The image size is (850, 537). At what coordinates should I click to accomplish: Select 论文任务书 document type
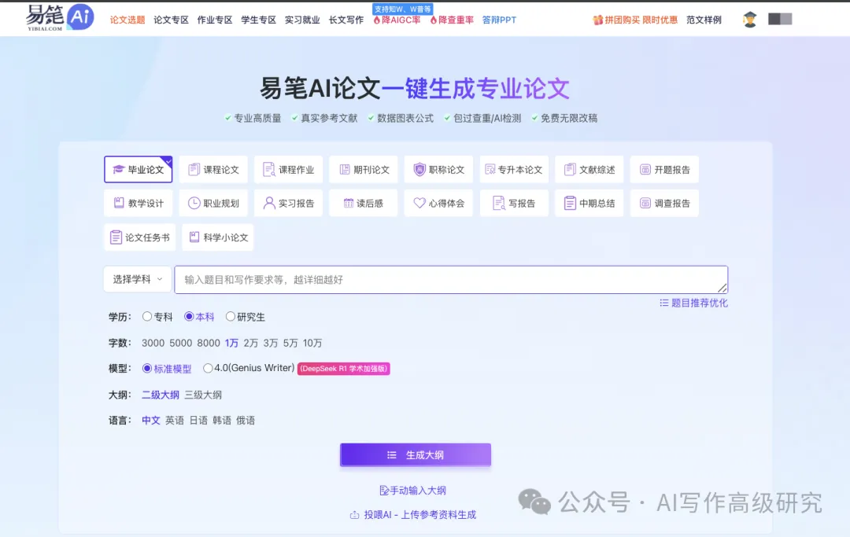[x=140, y=237]
